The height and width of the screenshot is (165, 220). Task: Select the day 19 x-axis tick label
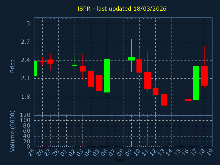pyautogui.click(x=209, y=152)
